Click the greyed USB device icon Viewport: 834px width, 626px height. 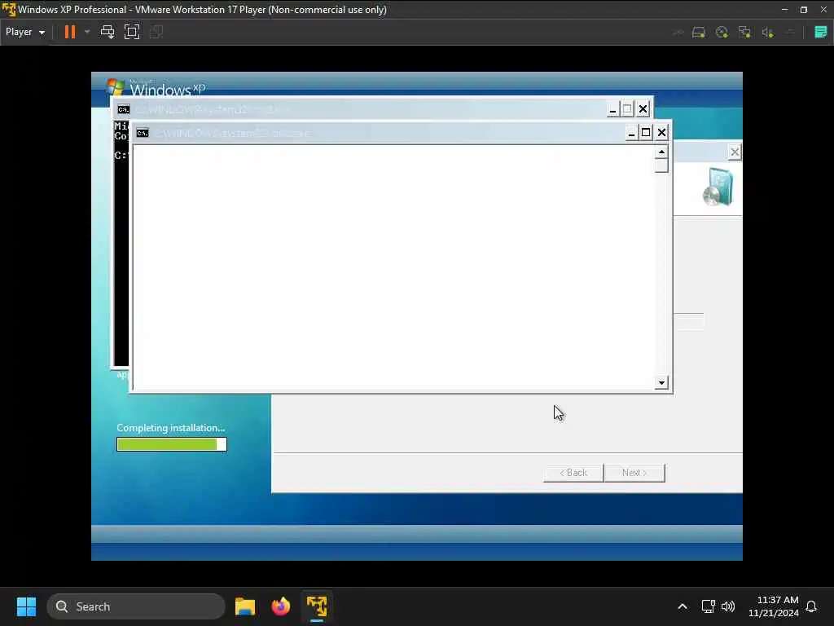pyautogui.click(x=678, y=33)
